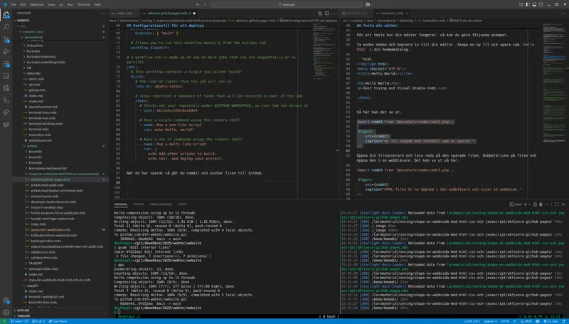Go back with the navigation arrow
Screen dimensions: 569x324
point(198,4)
